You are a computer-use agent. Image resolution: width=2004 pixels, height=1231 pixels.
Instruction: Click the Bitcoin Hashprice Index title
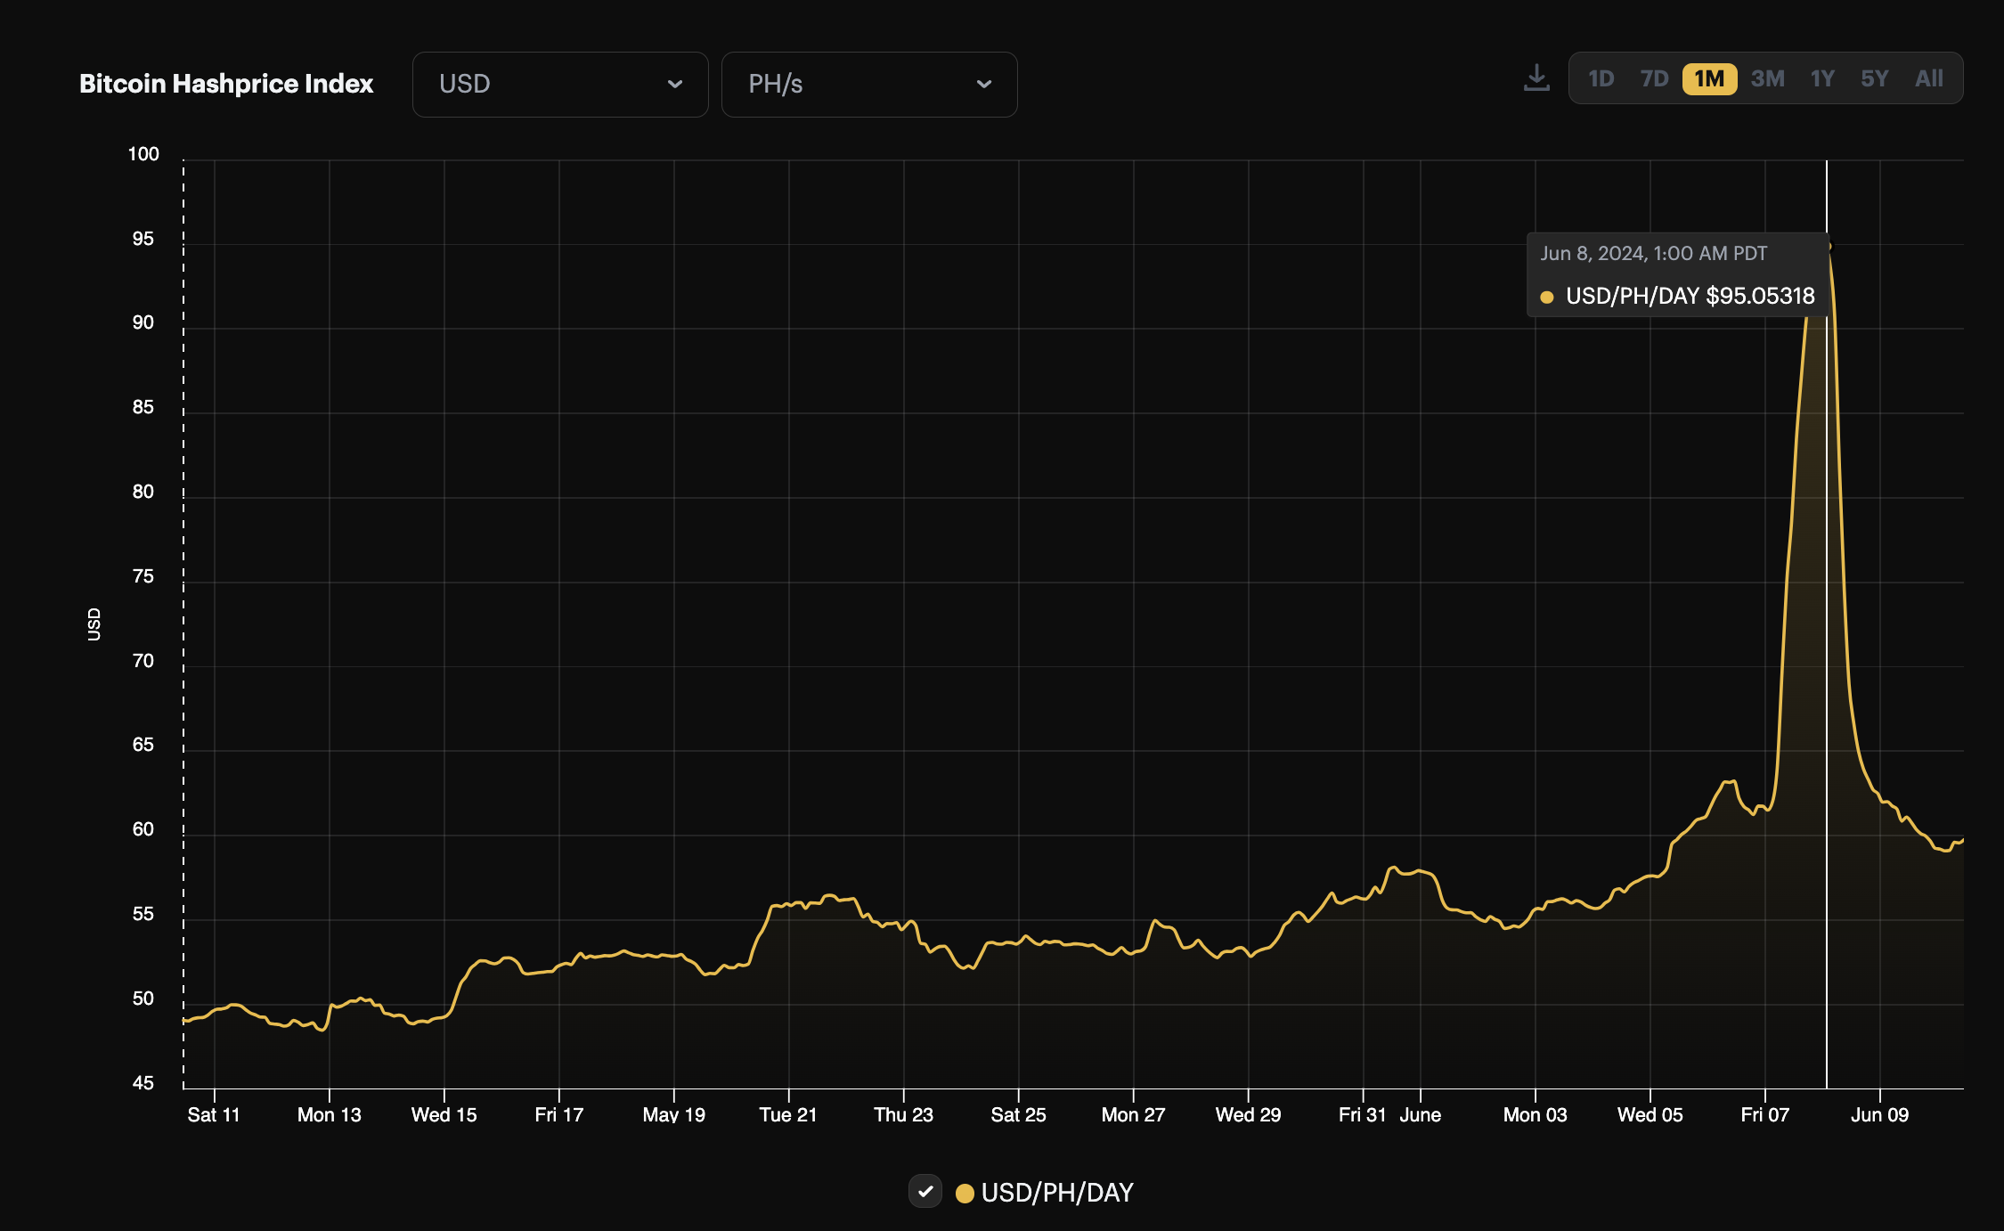tap(225, 83)
